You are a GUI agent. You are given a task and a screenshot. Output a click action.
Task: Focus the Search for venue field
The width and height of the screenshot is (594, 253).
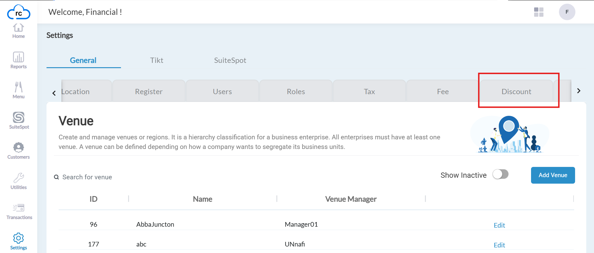coord(87,177)
